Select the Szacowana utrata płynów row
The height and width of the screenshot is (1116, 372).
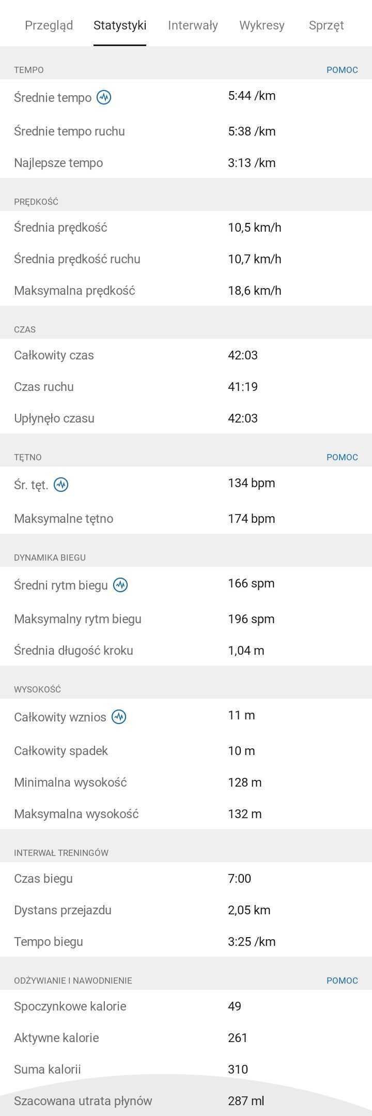186,1101
